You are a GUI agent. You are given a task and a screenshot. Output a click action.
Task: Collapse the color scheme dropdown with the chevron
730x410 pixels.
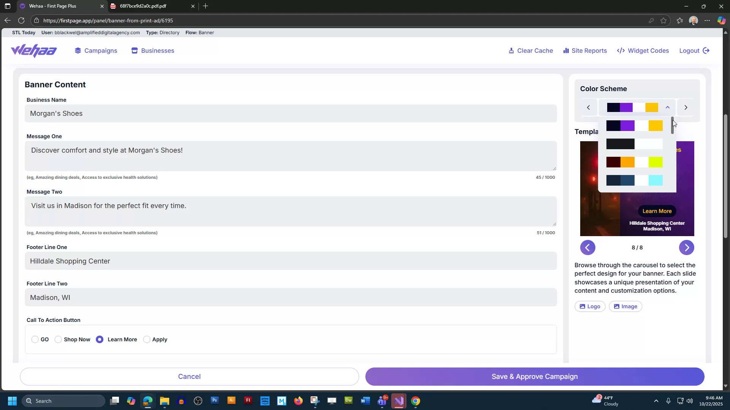point(667,107)
